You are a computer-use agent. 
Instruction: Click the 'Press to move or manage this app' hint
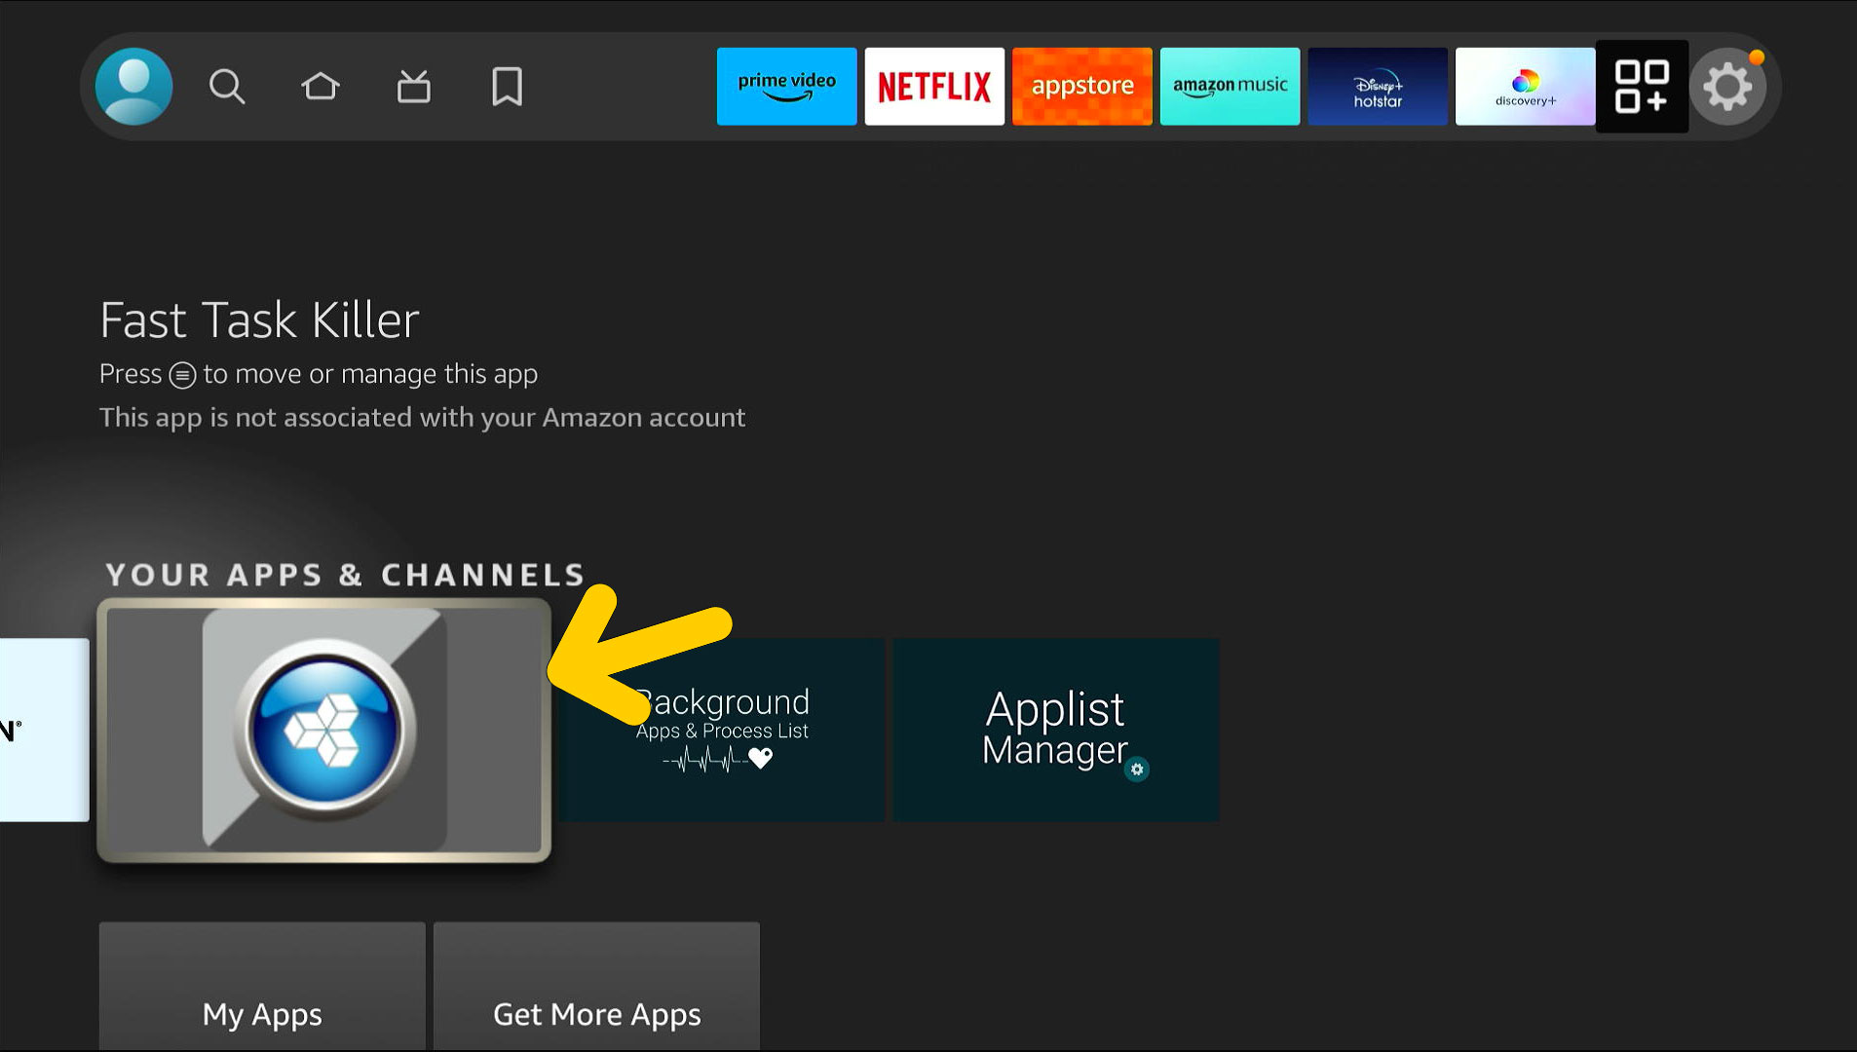coord(319,374)
